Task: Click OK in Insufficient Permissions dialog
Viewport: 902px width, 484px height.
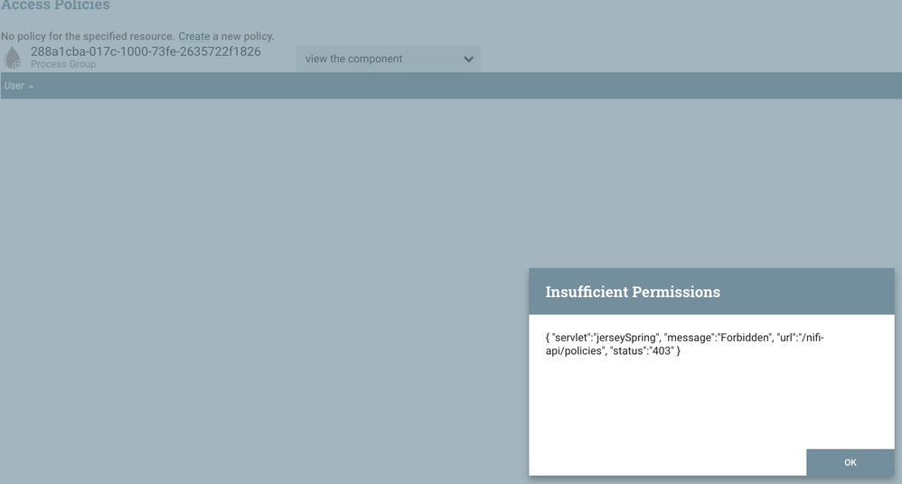Action: 850,462
